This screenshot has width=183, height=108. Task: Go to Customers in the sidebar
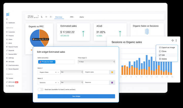[x=10, y=32]
